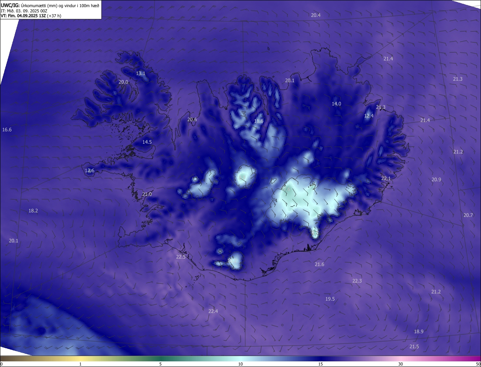Click the 22.4 value label
481x367 pixels.
click(x=213, y=311)
